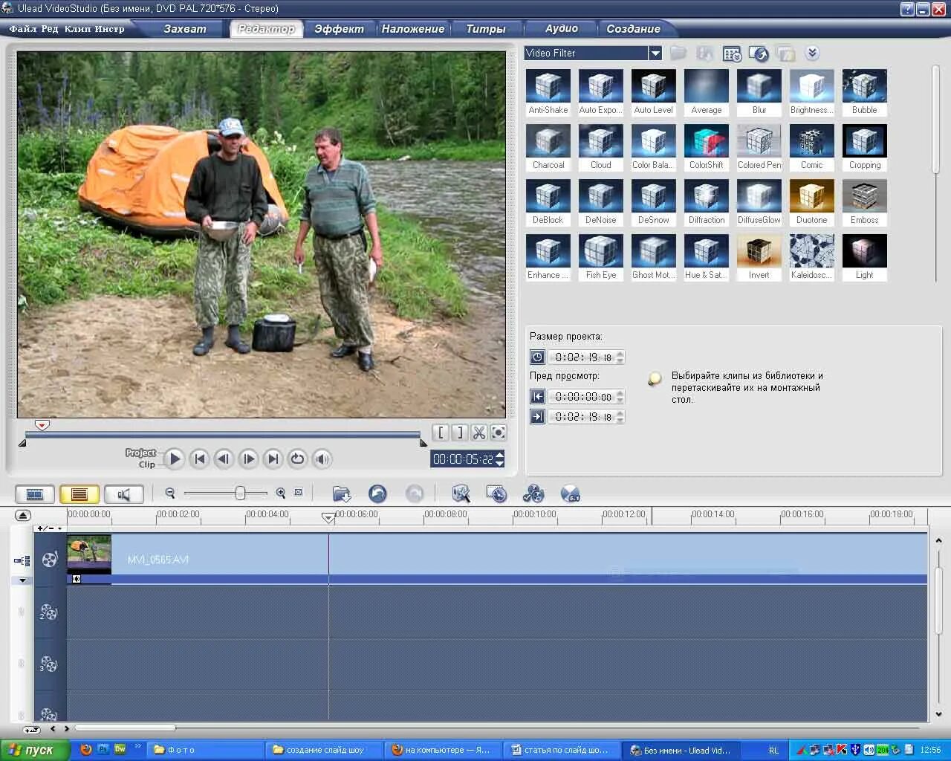Expand the options double-chevron near the library
This screenshot has width=951, height=761.
pos(812,53)
